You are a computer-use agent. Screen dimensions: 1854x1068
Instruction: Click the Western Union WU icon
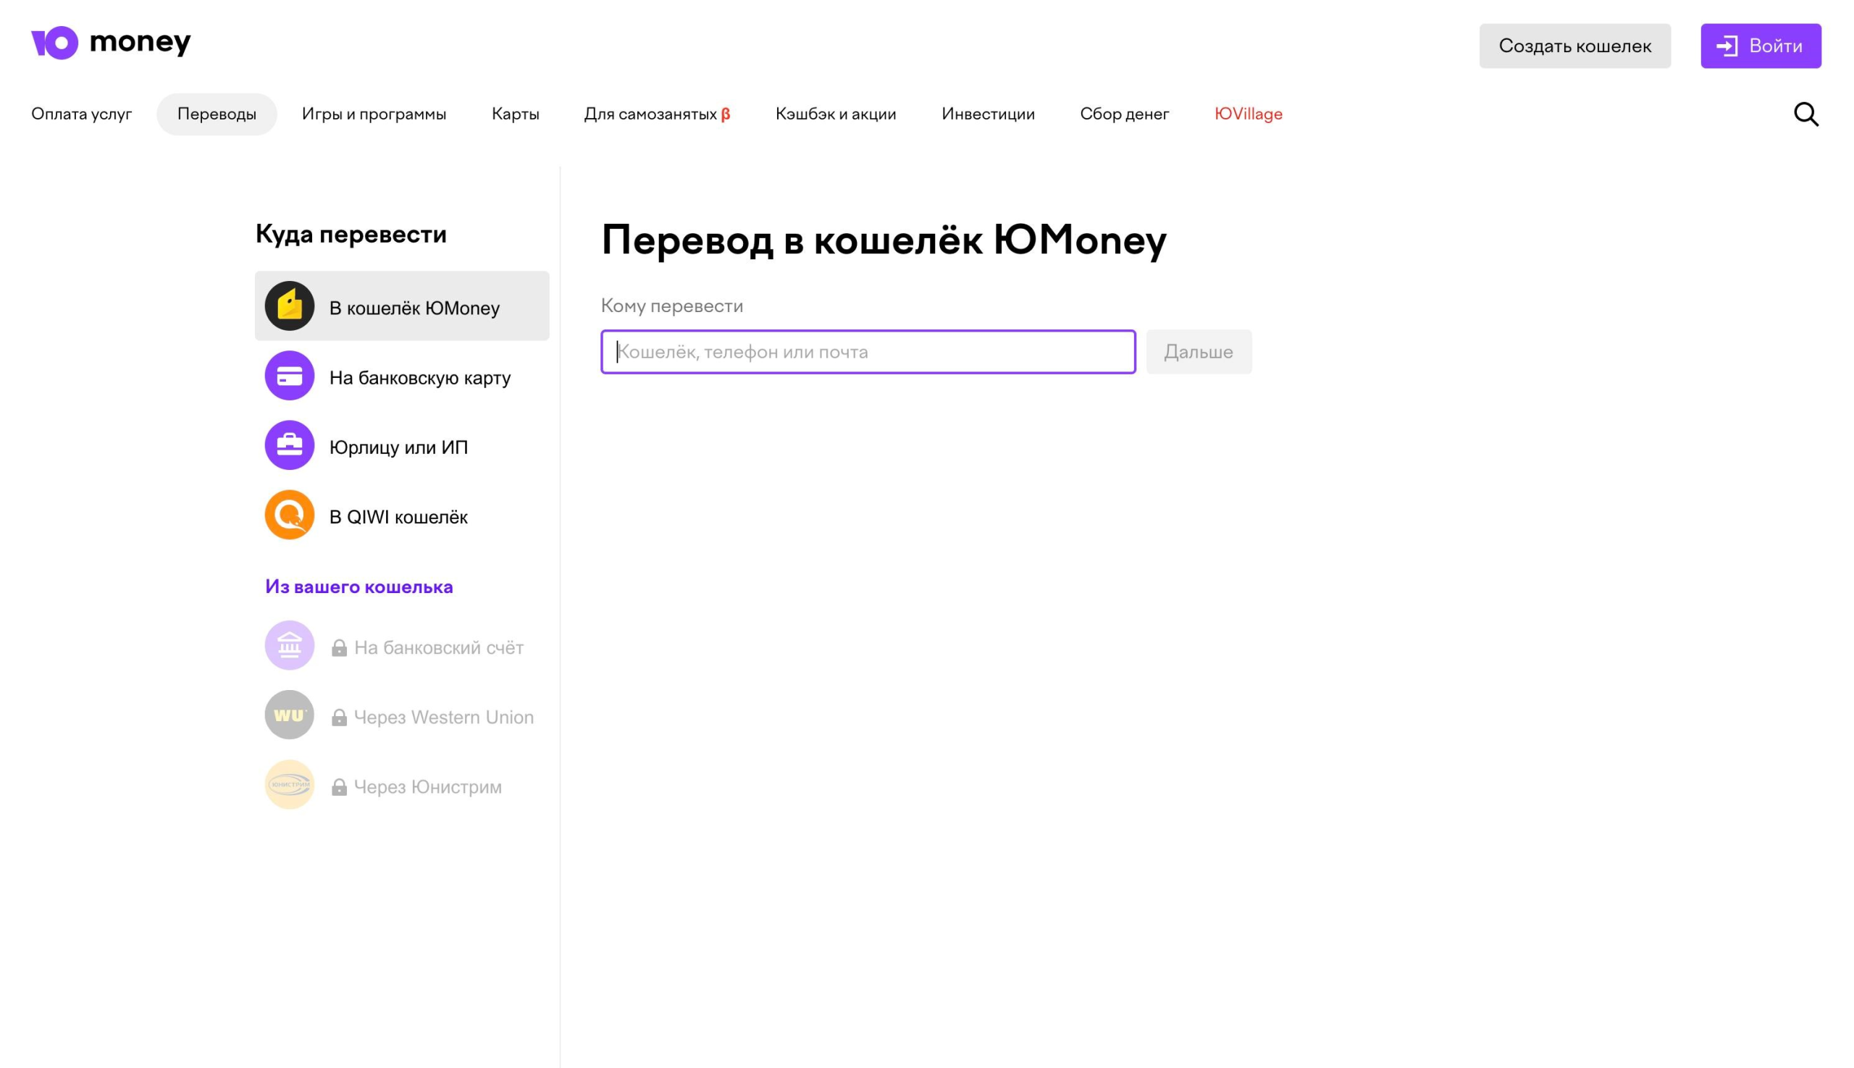pyautogui.click(x=289, y=715)
